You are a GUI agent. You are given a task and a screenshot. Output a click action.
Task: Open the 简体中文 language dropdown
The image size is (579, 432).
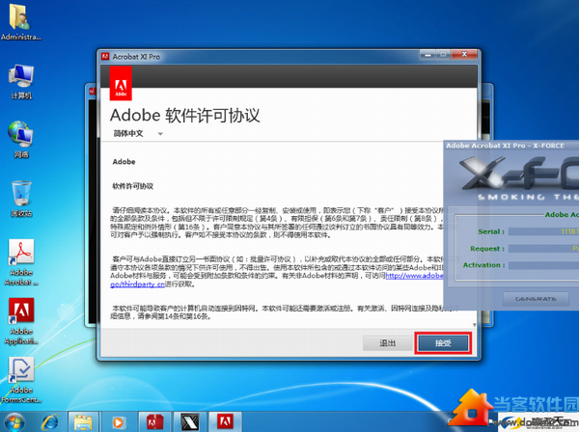[x=138, y=133]
